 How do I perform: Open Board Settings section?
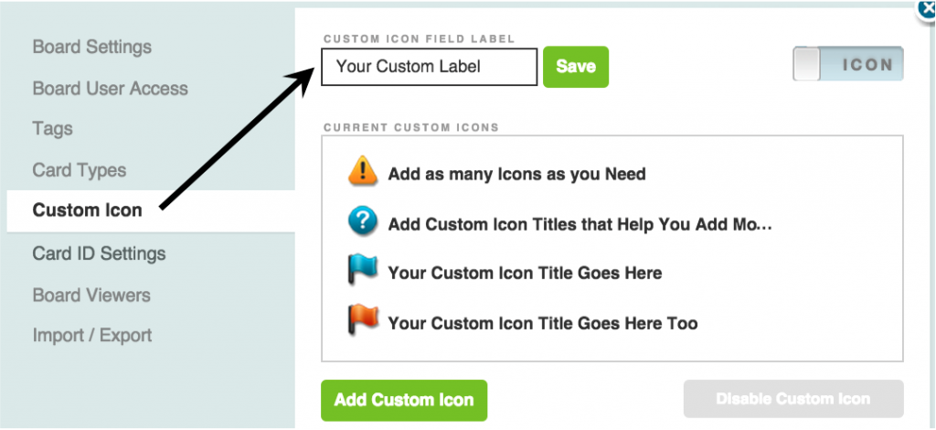(92, 47)
